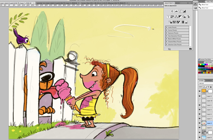
Task: Select Layer 10 by its name
Action: point(209,101)
